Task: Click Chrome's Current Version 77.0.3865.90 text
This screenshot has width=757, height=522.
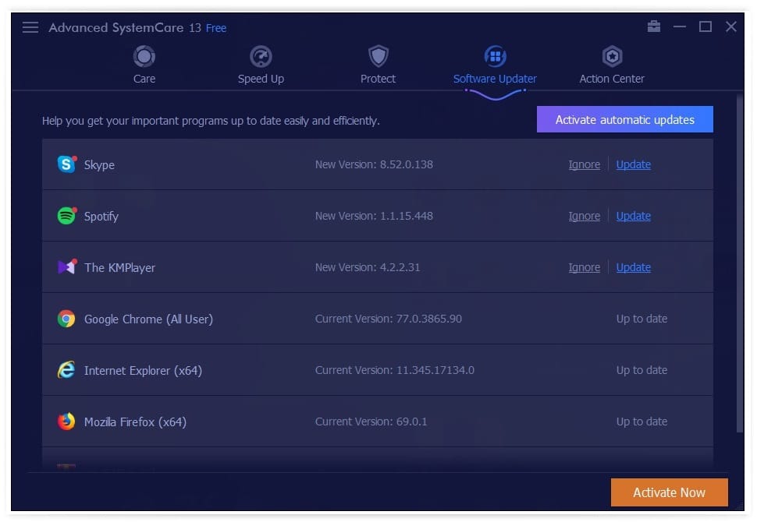Action: pos(389,319)
